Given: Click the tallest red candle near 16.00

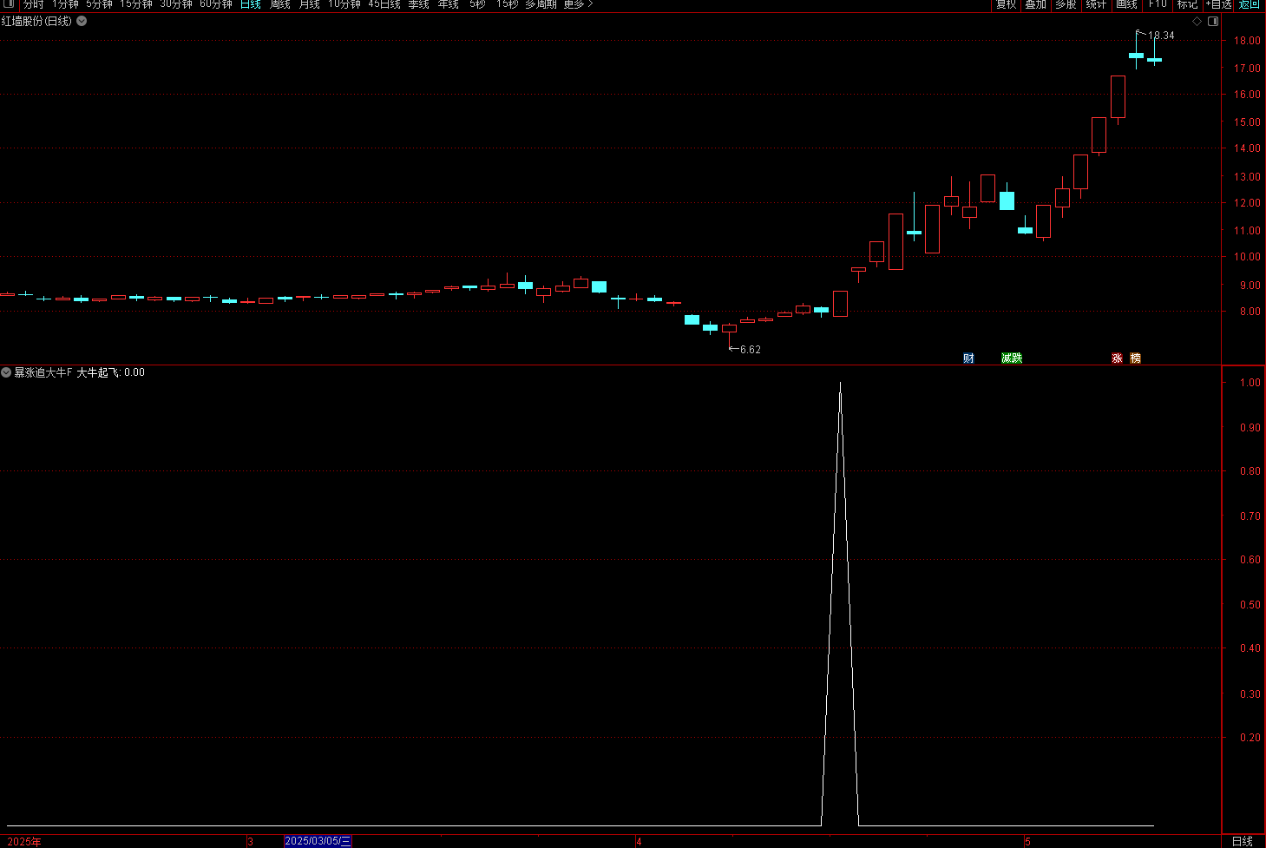Looking at the screenshot, I should click(x=1118, y=96).
